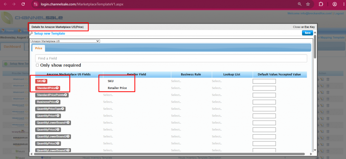Open Retailer Field select for QuantityPriceType

108,109
